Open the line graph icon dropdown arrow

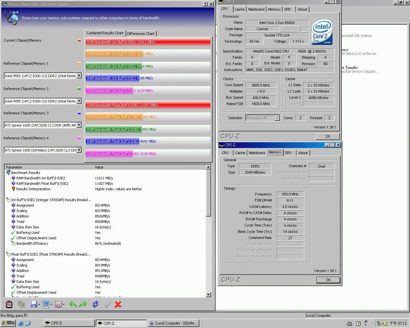[63, 305]
